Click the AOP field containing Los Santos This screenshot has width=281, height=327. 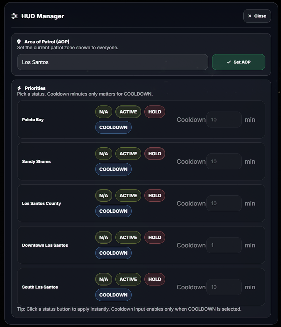coord(113,62)
